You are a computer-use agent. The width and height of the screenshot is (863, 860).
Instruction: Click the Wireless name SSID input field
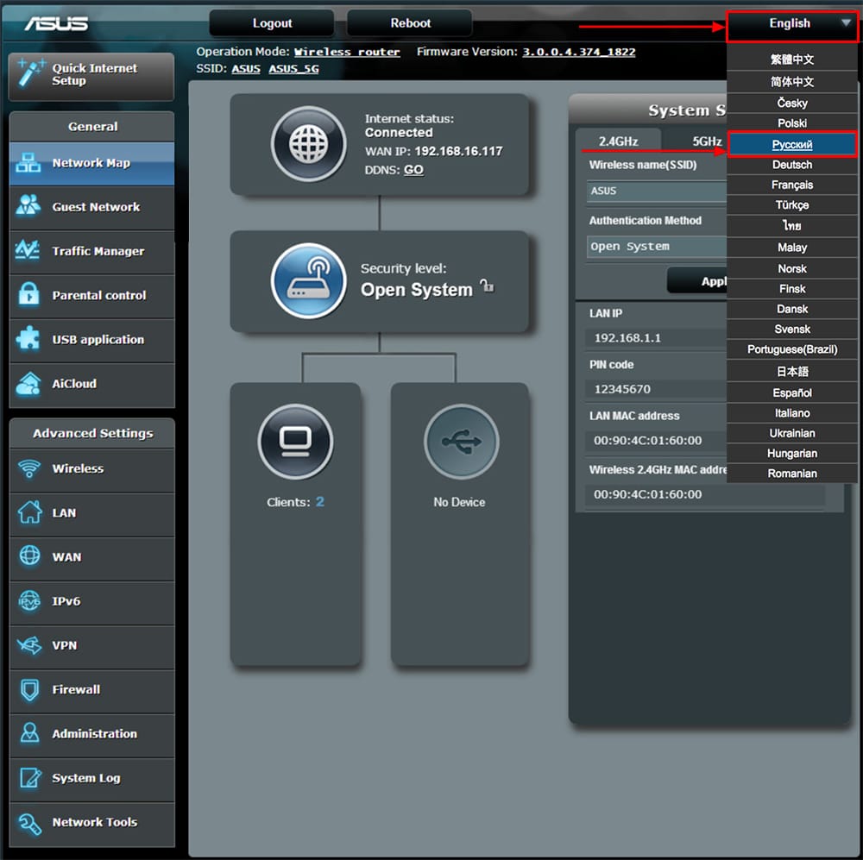coord(658,191)
